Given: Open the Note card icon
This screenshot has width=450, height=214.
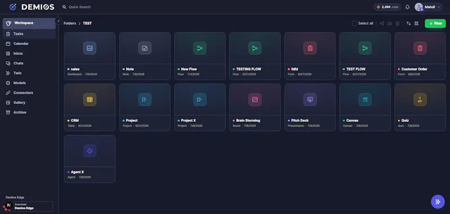Looking at the screenshot, I should click(145, 48).
